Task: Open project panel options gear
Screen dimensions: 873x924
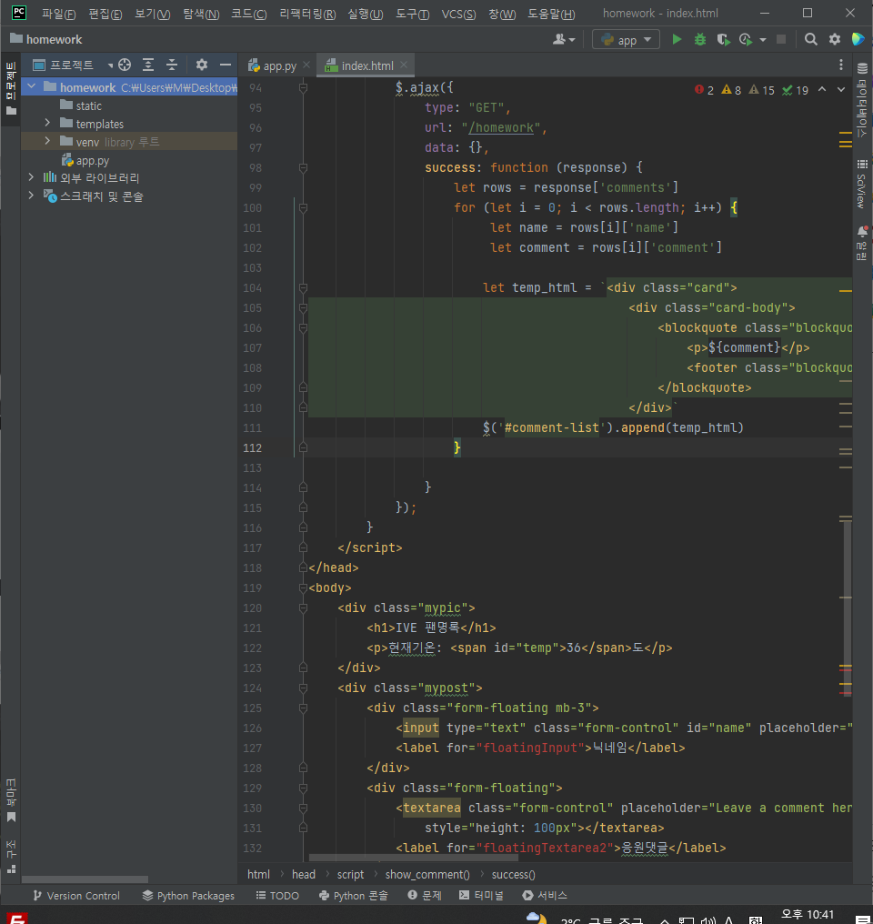Action: click(x=202, y=65)
